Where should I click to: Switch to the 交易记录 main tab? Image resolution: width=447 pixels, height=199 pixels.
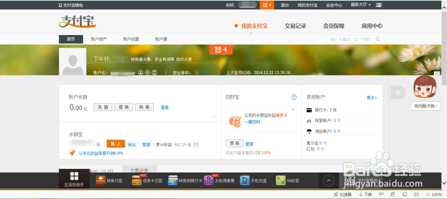click(295, 26)
